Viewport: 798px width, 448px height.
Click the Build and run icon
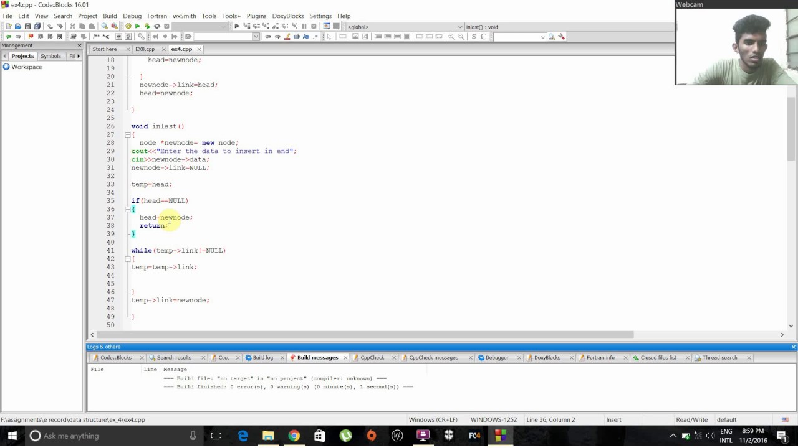147,26
